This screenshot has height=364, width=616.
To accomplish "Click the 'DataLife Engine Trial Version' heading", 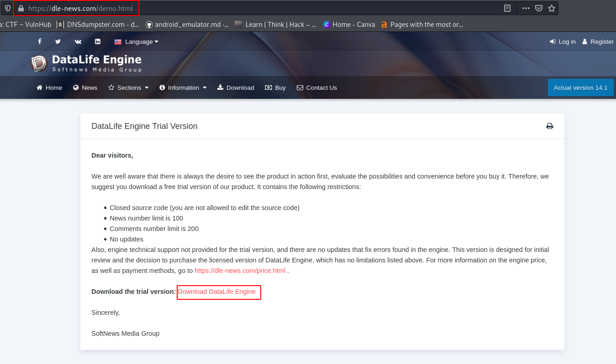I will click(x=144, y=126).
